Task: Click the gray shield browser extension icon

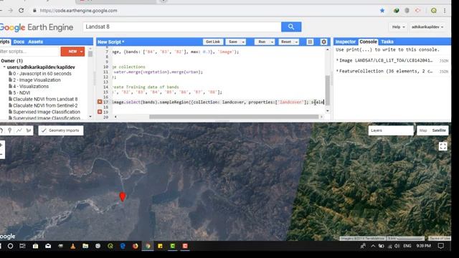Action: tap(407, 11)
